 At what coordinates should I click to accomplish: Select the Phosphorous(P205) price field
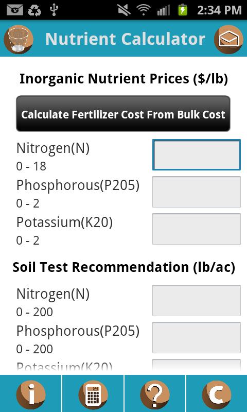197,192
